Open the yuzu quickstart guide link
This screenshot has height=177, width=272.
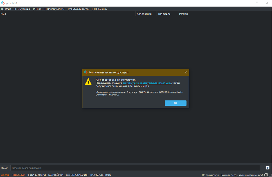[x=147, y=83]
